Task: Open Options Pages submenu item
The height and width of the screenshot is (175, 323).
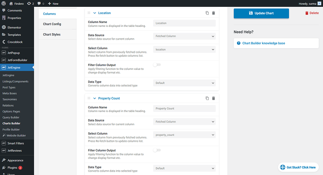Action: (x=11, y=111)
